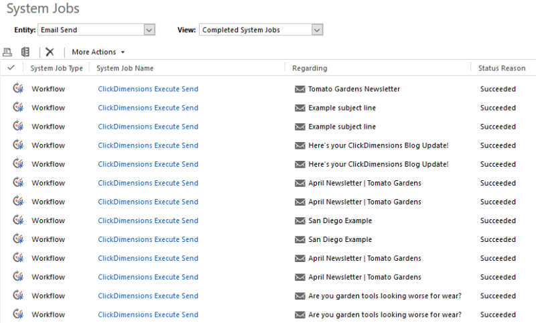Sort by Status Reason column header
The width and height of the screenshot is (536, 323).
tap(502, 68)
